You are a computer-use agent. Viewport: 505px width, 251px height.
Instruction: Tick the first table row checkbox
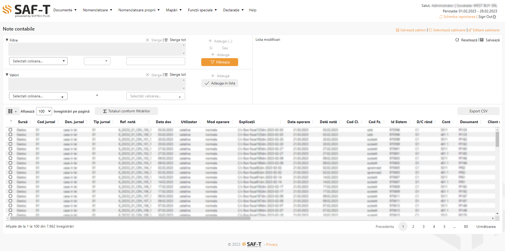(11, 130)
